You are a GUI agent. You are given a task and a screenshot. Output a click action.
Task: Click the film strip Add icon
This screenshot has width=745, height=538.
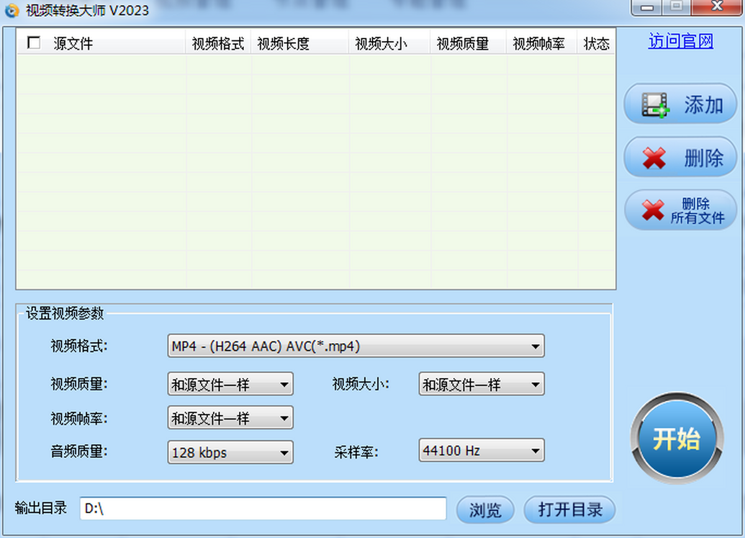point(656,105)
